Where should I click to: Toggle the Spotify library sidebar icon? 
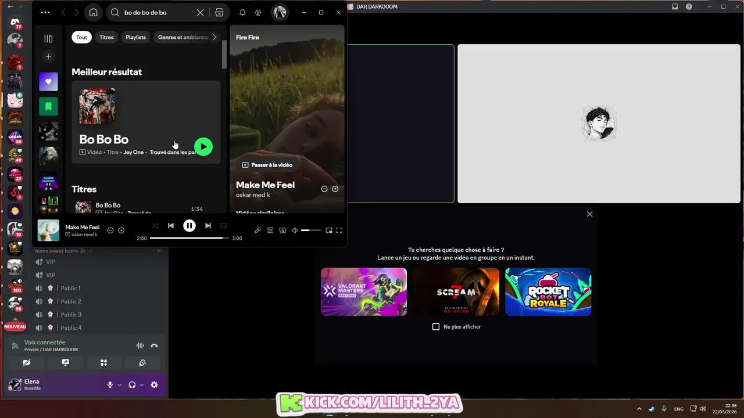[48, 39]
